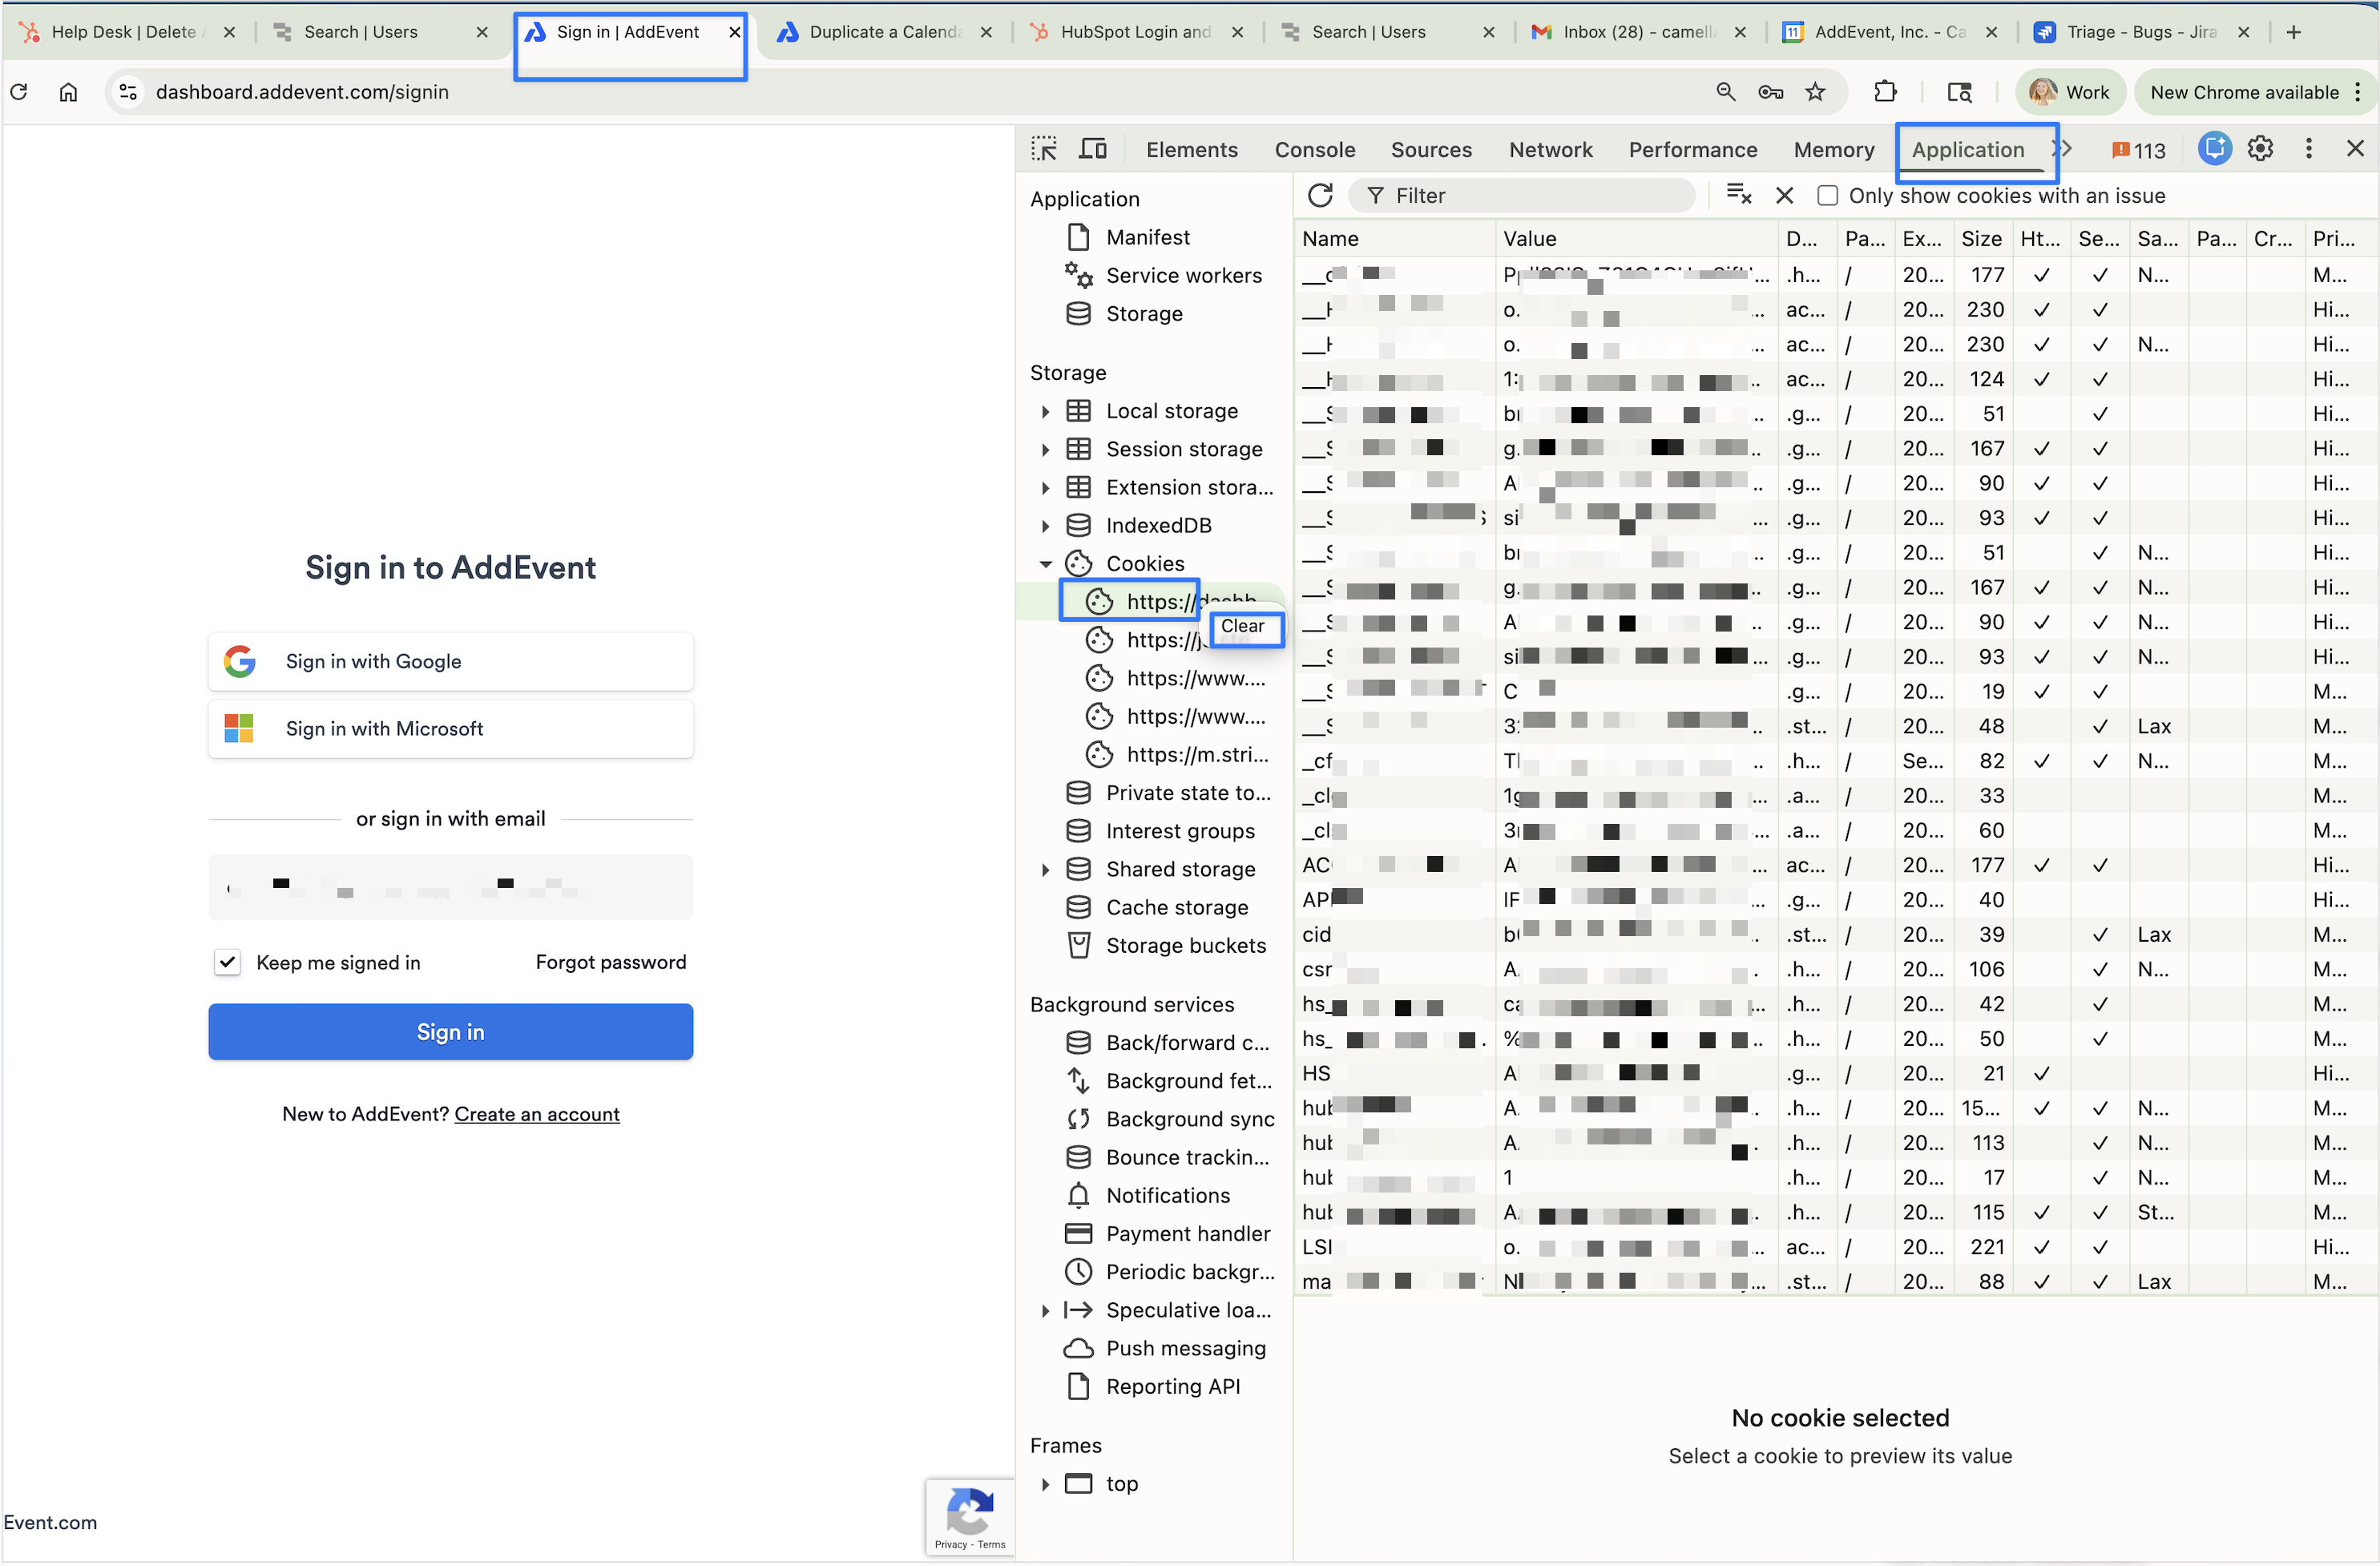Click the refresh cookies icon

(1320, 196)
